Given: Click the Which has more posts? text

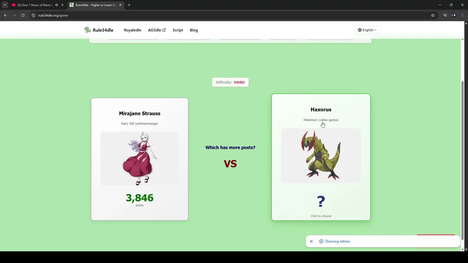Looking at the screenshot, I should [230, 148].
